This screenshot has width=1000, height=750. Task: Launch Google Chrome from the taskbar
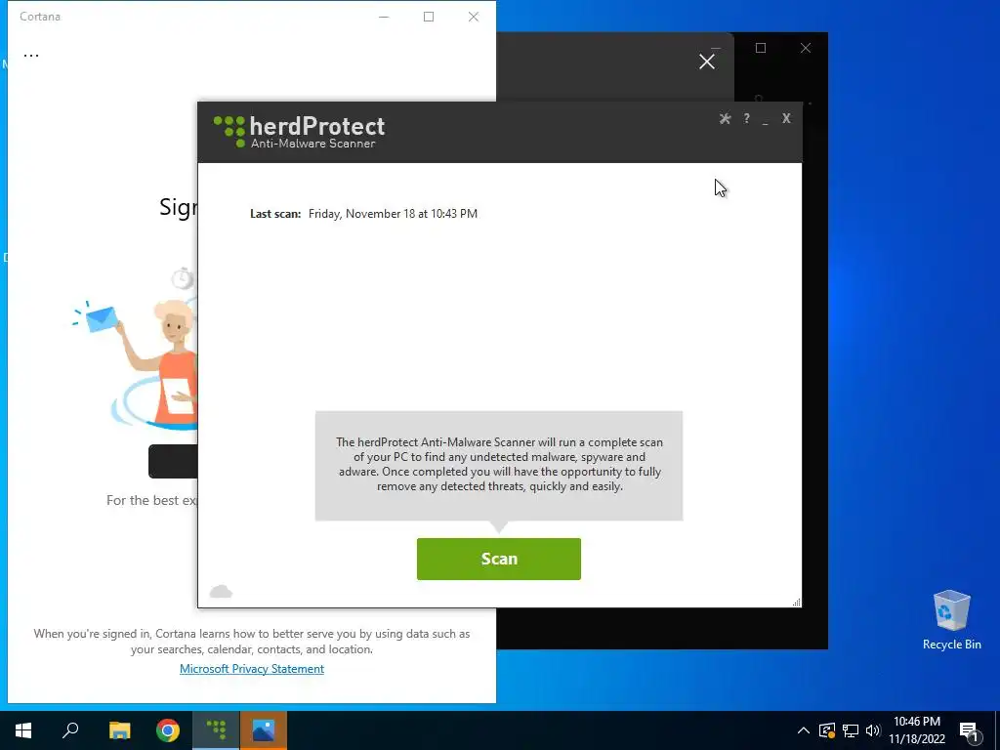tap(168, 730)
